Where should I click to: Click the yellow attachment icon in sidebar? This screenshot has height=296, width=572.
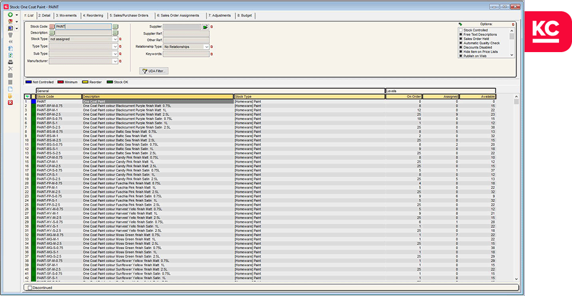pos(10,95)
